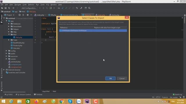186x104 pixels.
Task: Open Project panel gear options
Action: click(28, 15)
